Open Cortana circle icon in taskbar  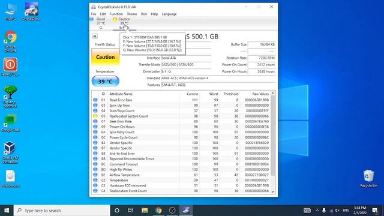click(117, 211)
